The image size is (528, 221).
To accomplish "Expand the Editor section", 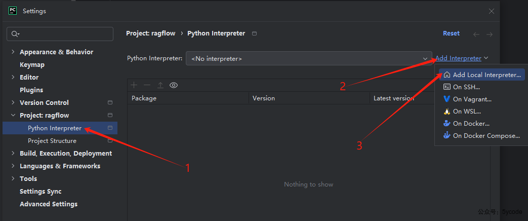I will coord(13,77).
